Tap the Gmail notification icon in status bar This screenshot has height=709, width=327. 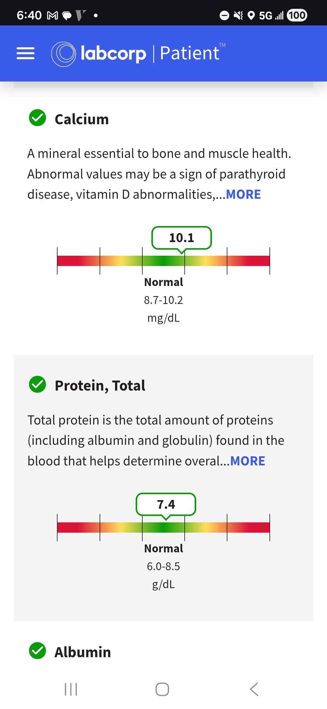tap(53, 15)
